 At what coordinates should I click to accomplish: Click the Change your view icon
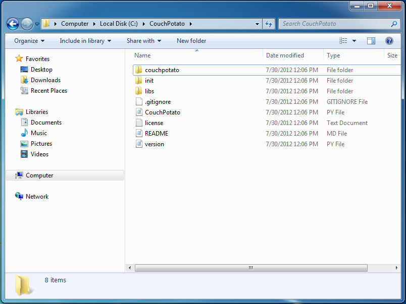pos(343,41)
